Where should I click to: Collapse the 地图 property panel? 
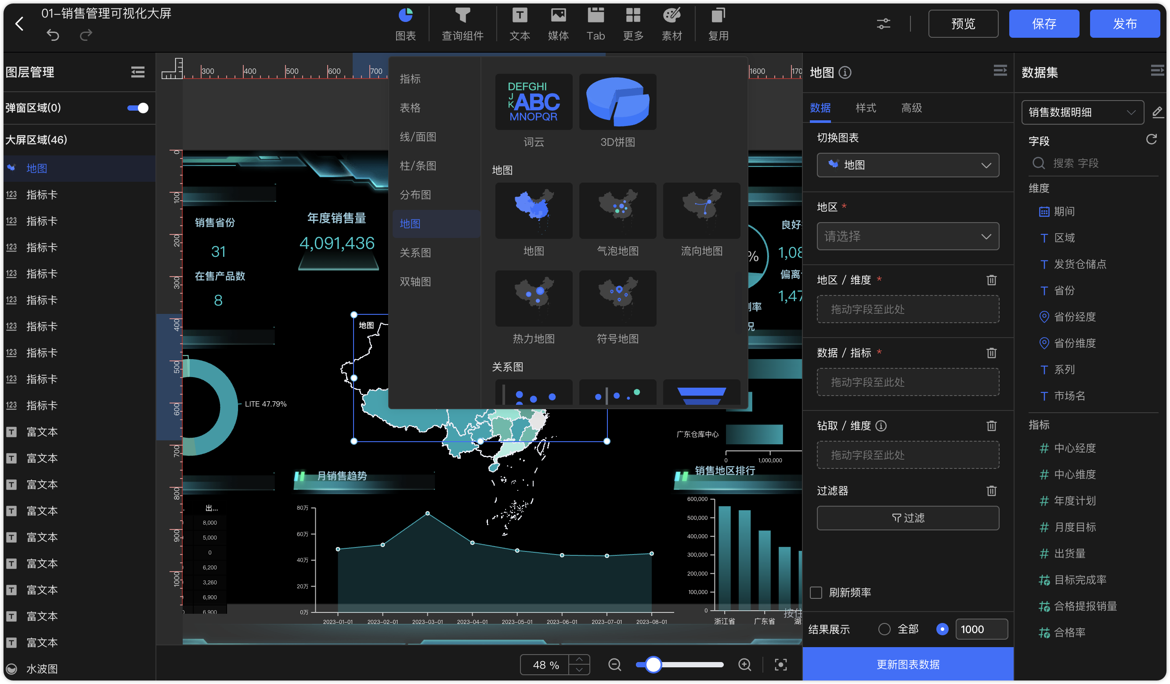coord(1000,71)
